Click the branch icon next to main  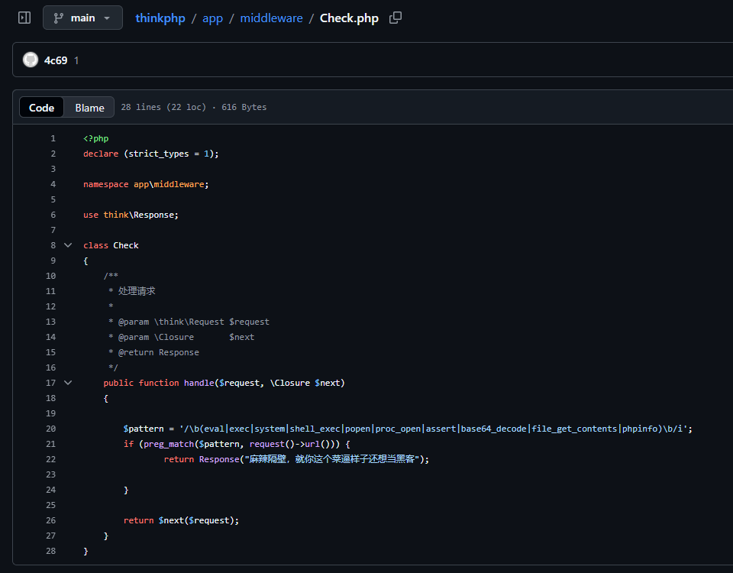click(58, 17)
